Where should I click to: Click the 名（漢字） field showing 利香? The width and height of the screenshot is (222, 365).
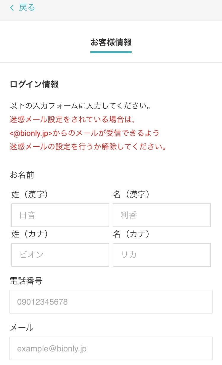click(162, 215)
